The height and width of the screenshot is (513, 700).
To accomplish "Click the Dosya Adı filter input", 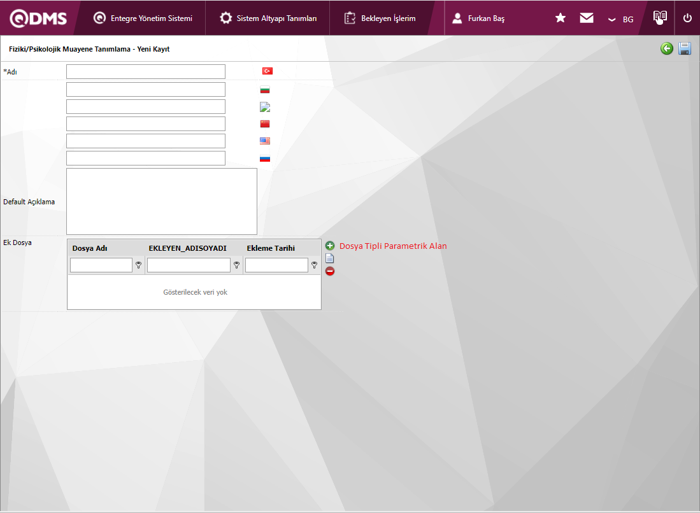I will pos(101,265).
